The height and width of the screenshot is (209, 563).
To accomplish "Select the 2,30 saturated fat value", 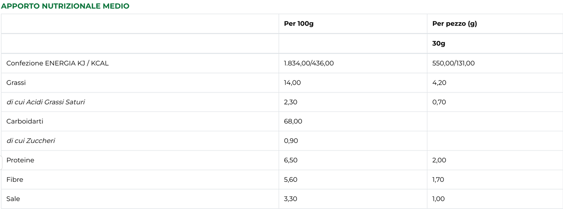I will tap(291, 102).
